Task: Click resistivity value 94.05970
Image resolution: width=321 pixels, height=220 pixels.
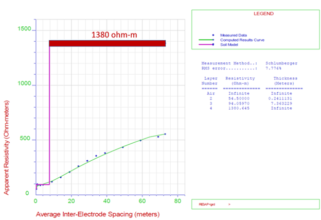Action: pos(239,104)
